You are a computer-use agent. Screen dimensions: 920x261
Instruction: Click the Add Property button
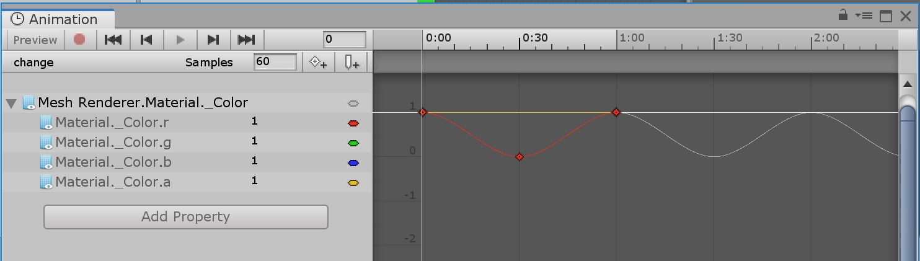point(185,216)
